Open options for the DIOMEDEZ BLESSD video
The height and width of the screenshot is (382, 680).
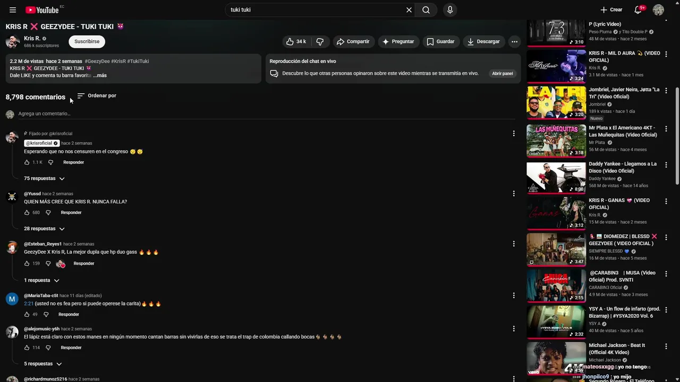666,237
